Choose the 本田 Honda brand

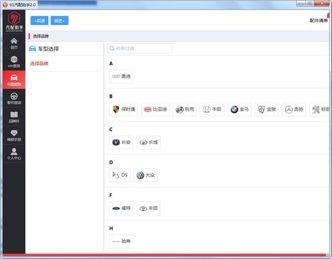click(212, 109)
